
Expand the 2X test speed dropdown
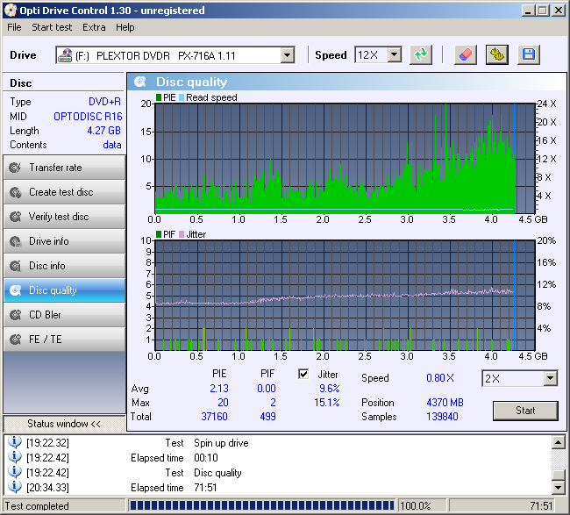[x=550, y=379]
